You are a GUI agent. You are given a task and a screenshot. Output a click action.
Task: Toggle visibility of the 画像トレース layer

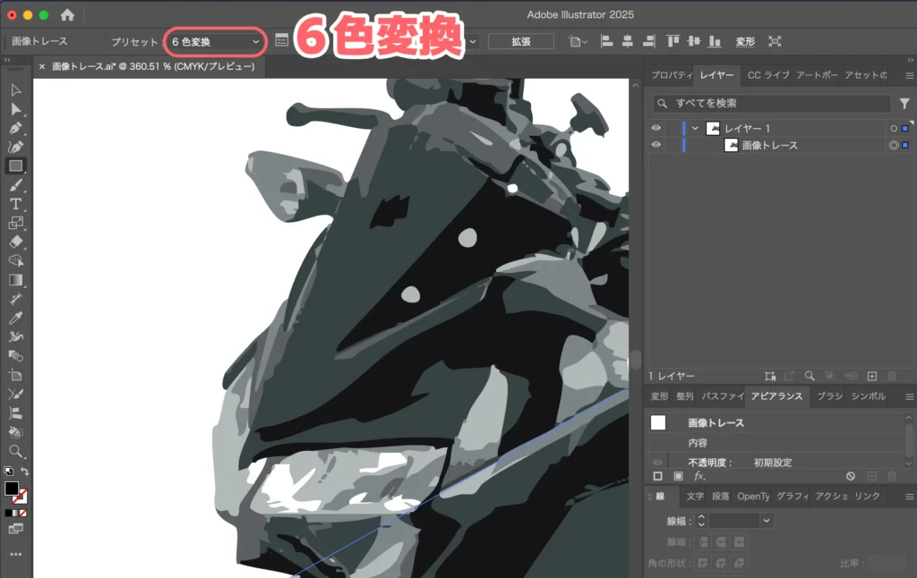pyautogui.click(x=656, y=145)
